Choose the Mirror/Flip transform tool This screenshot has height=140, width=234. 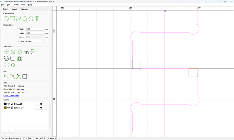click(26, 52)
